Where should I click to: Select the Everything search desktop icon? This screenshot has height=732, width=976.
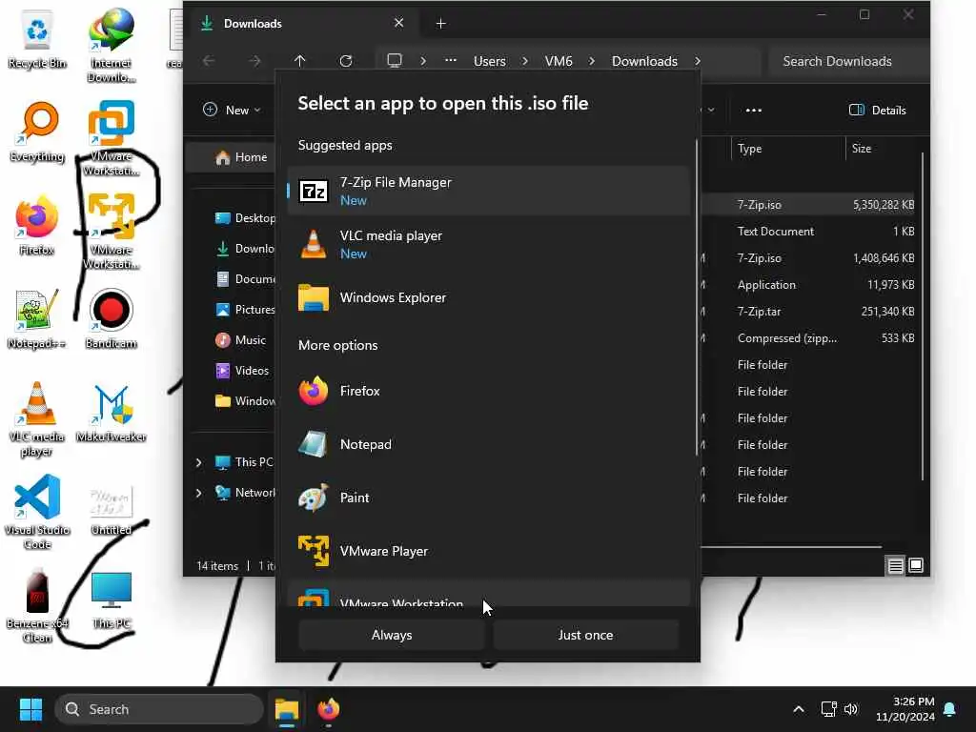(37, 132)
